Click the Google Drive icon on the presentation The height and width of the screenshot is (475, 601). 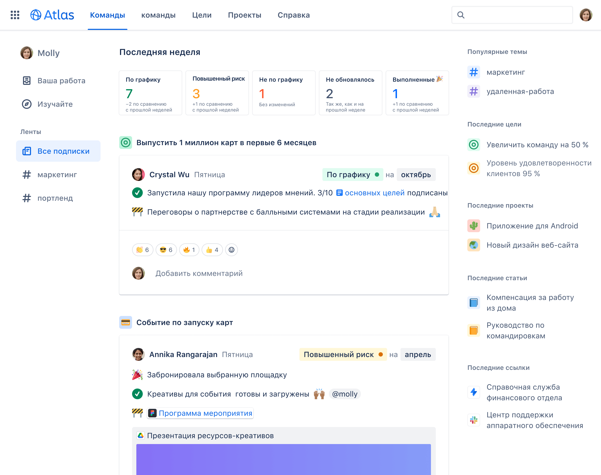(141, 436)
